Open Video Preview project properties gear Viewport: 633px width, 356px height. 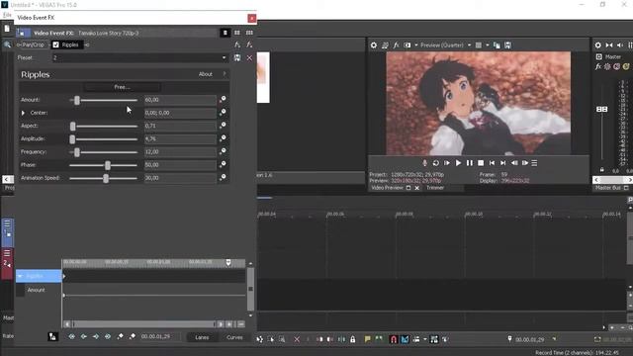coord(374,45)
